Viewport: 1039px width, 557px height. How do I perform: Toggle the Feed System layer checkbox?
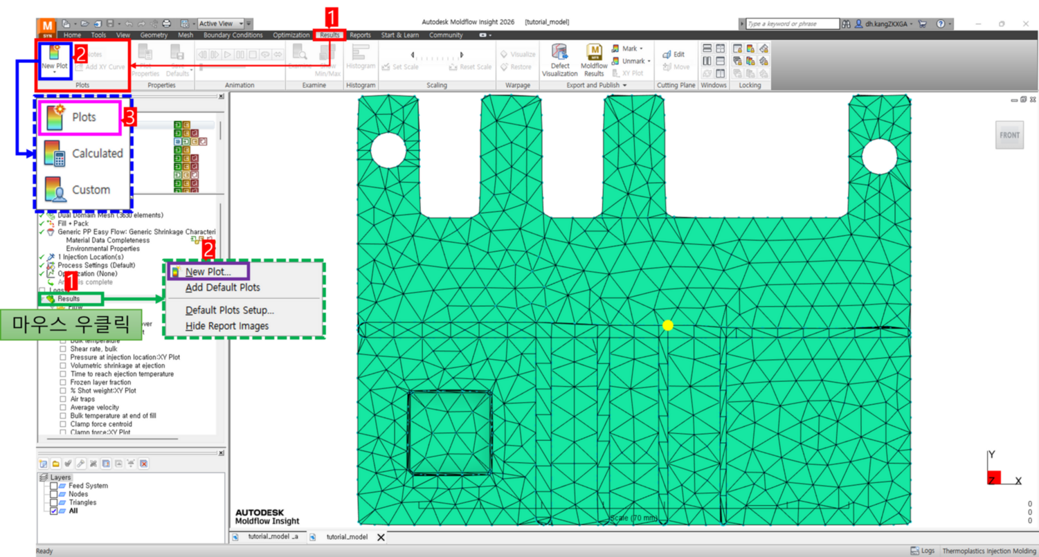pyautogui.click(x=53, y=486)
